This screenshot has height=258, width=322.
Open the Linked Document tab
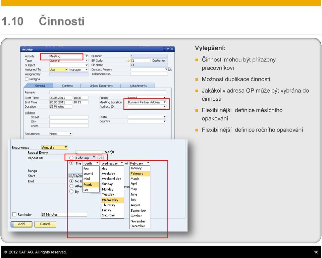[101, 86]
